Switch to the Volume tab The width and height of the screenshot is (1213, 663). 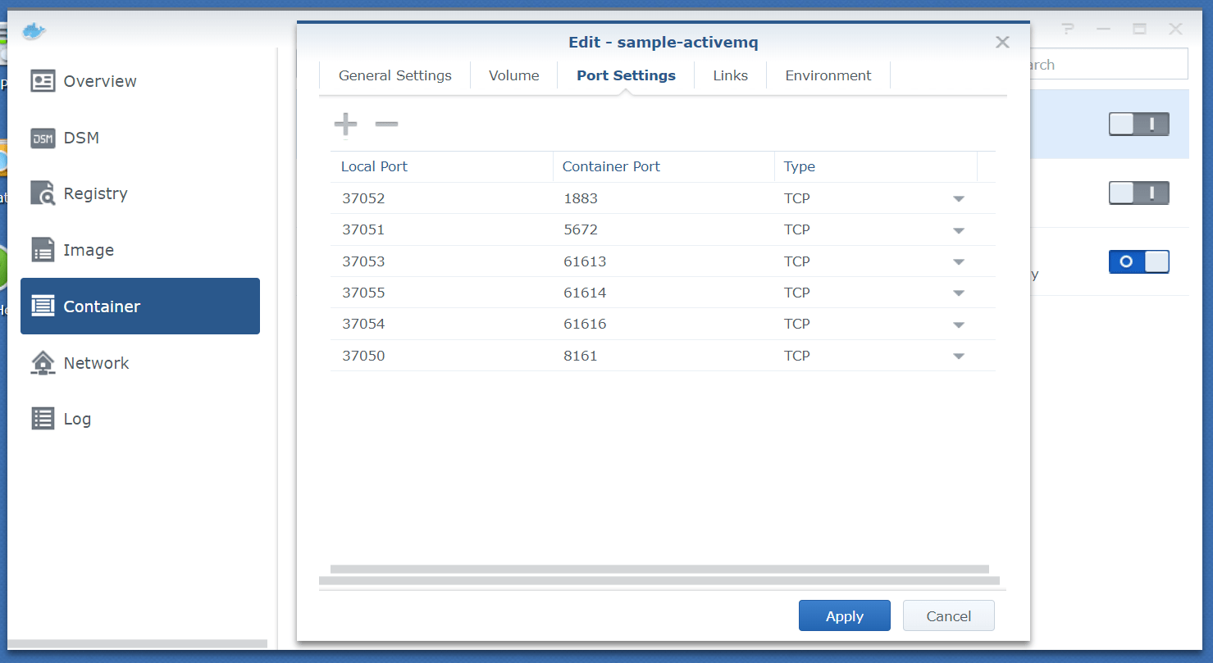tap(513, 75)
